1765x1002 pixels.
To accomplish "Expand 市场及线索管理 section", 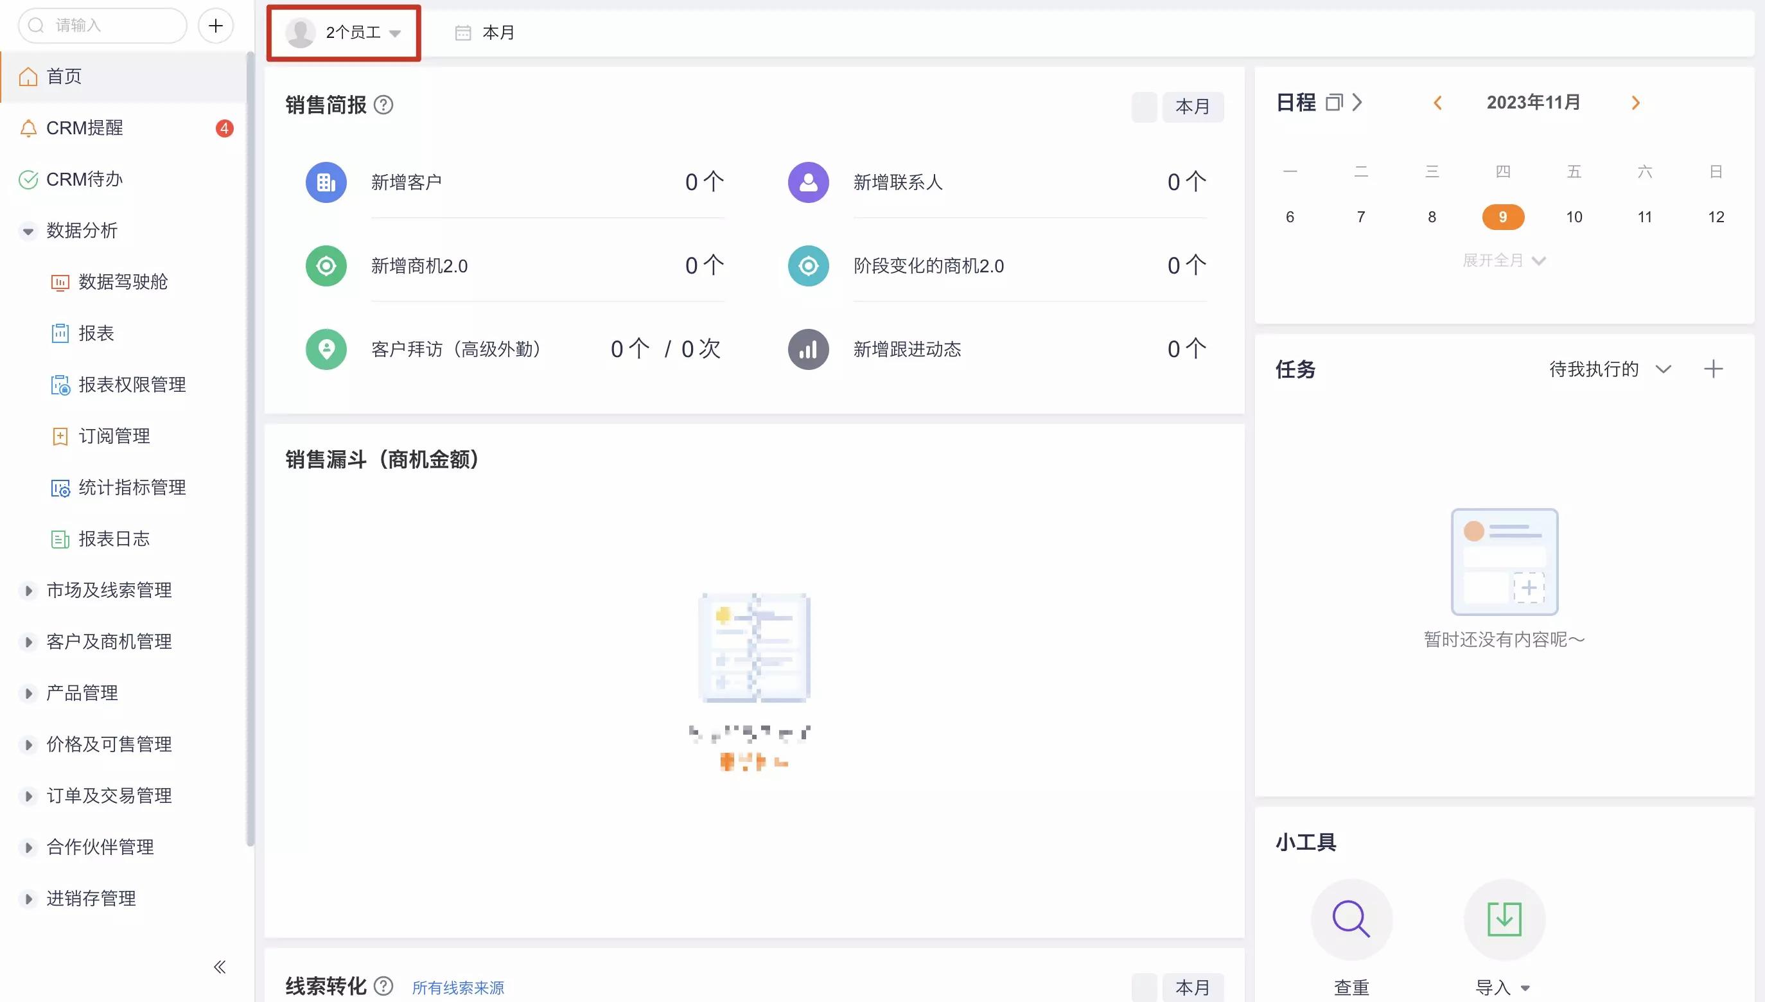I will (28, 590).
